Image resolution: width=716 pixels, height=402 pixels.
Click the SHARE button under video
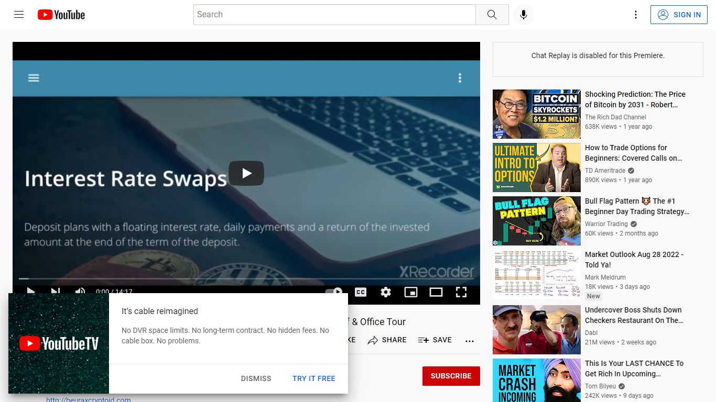point(387,340)
